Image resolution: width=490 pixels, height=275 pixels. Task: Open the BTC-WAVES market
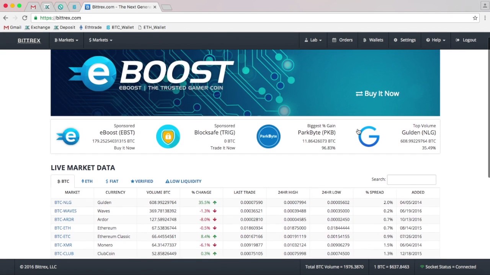tap(65, 211)
